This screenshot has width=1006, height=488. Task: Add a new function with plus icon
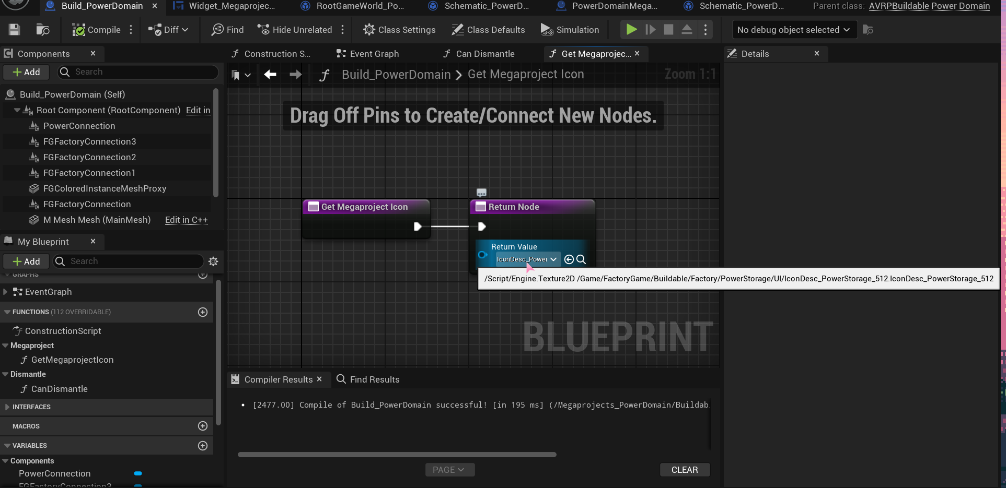pyautogui.click(x=203, y=312)
